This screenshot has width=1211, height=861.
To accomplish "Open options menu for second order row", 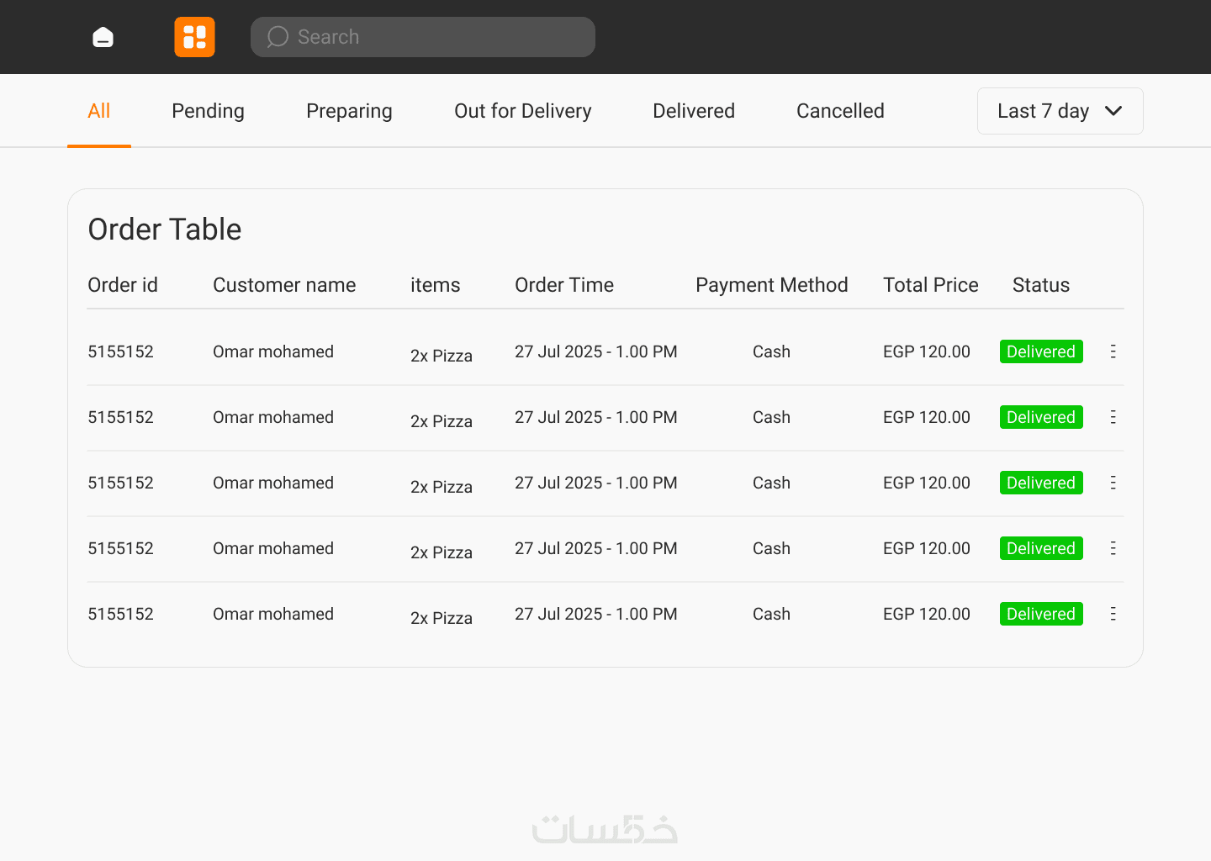I will pyautogui.click(x=1113, y=417).
